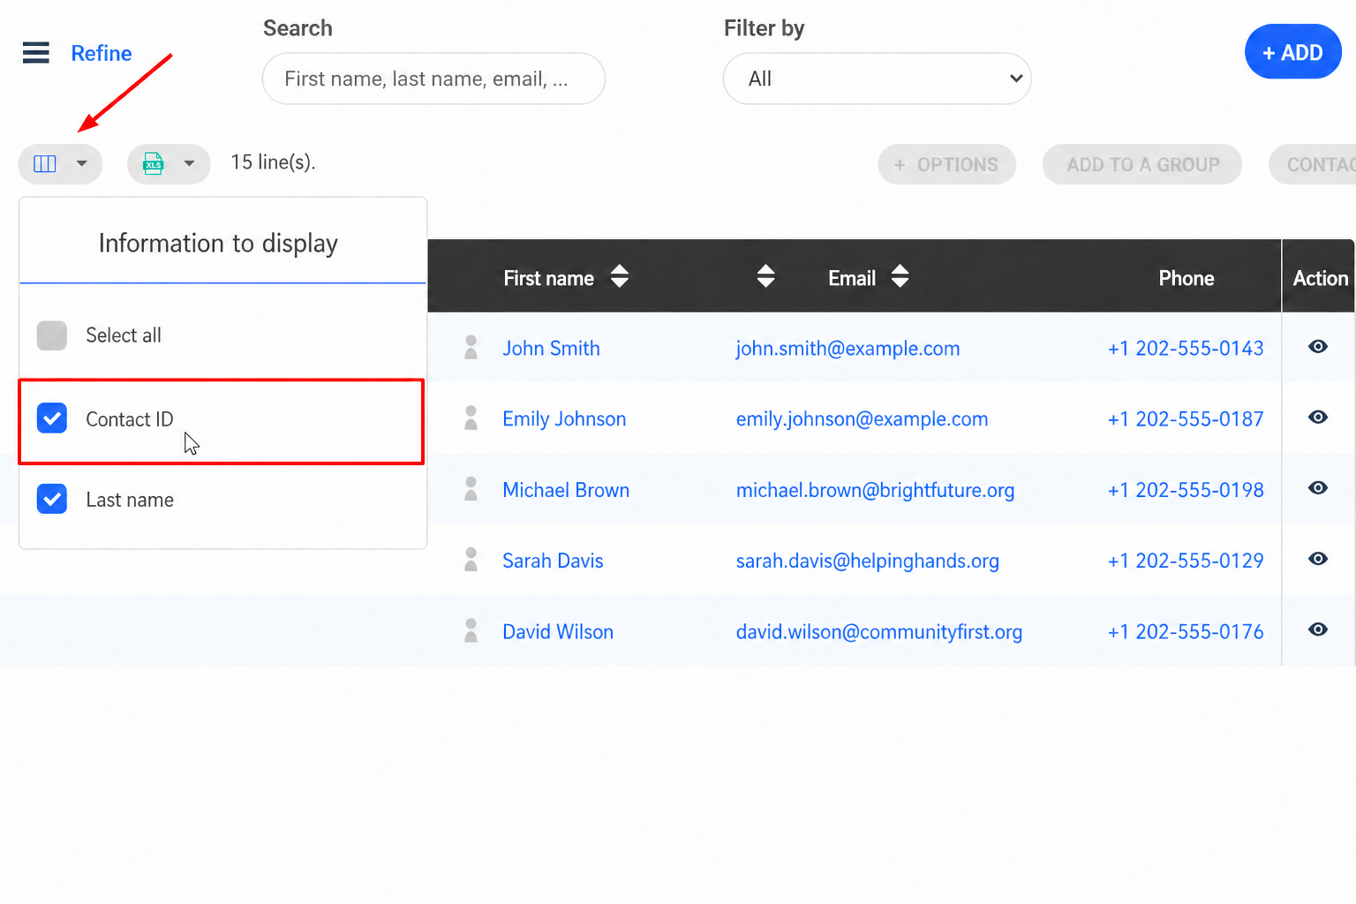This screenshot has width=1356, height=904.
Task: Click the ADD TO A GROUP button
Action: click(x=1142, y=164)
